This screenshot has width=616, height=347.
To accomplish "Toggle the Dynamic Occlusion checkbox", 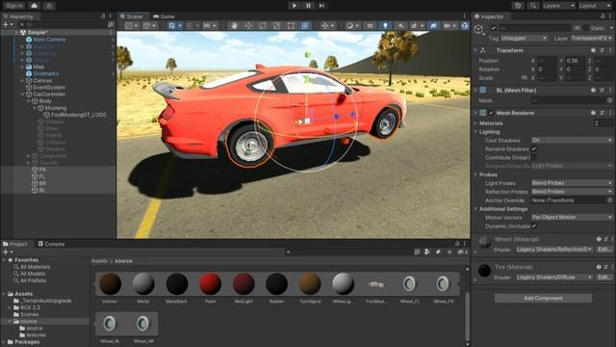I will click(x=534, y=226).
